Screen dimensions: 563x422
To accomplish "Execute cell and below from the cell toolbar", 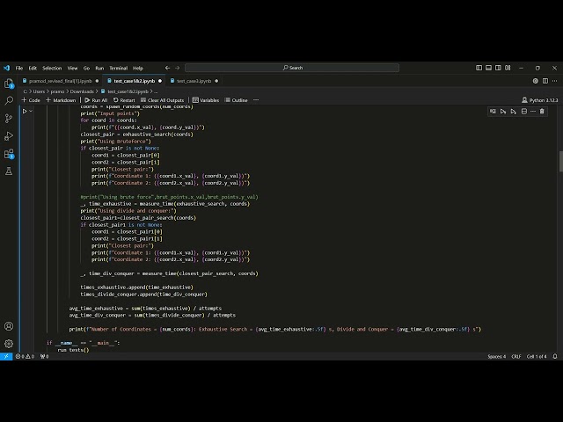I will pos(514,112).
